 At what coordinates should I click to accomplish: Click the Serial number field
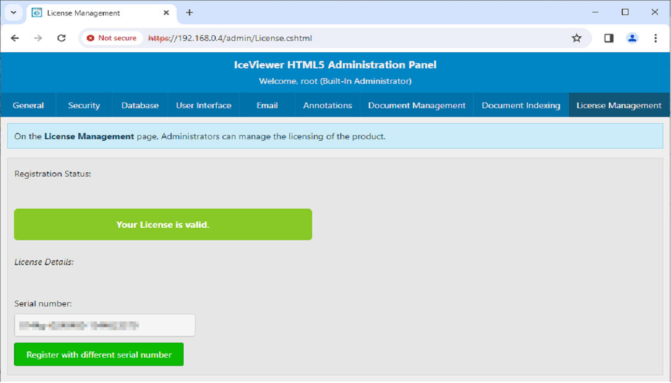coord(105,326)
